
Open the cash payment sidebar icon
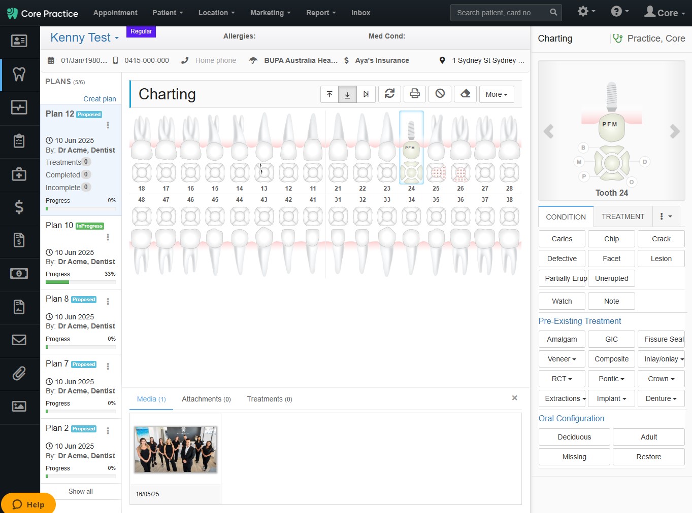(19, 273)
